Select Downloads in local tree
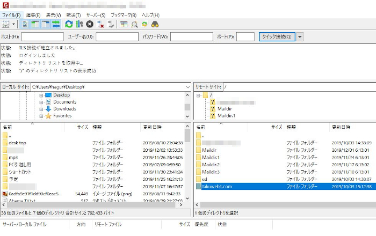Viewport: 376px width, 236px height. pyautogui.click(x=64, y=109)
